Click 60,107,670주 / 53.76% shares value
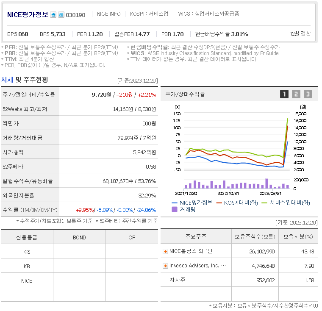 click(129, 181)
